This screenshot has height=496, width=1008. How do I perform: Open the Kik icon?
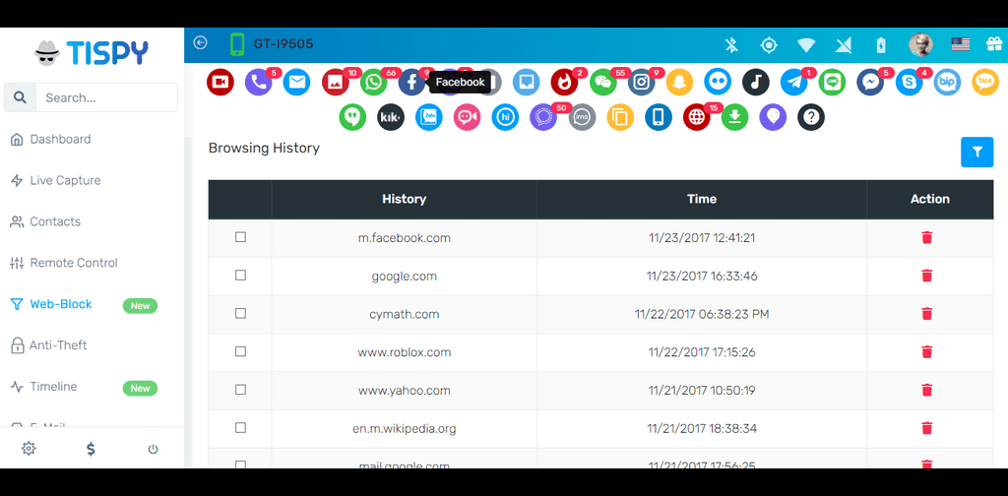(x=391, y=117)
